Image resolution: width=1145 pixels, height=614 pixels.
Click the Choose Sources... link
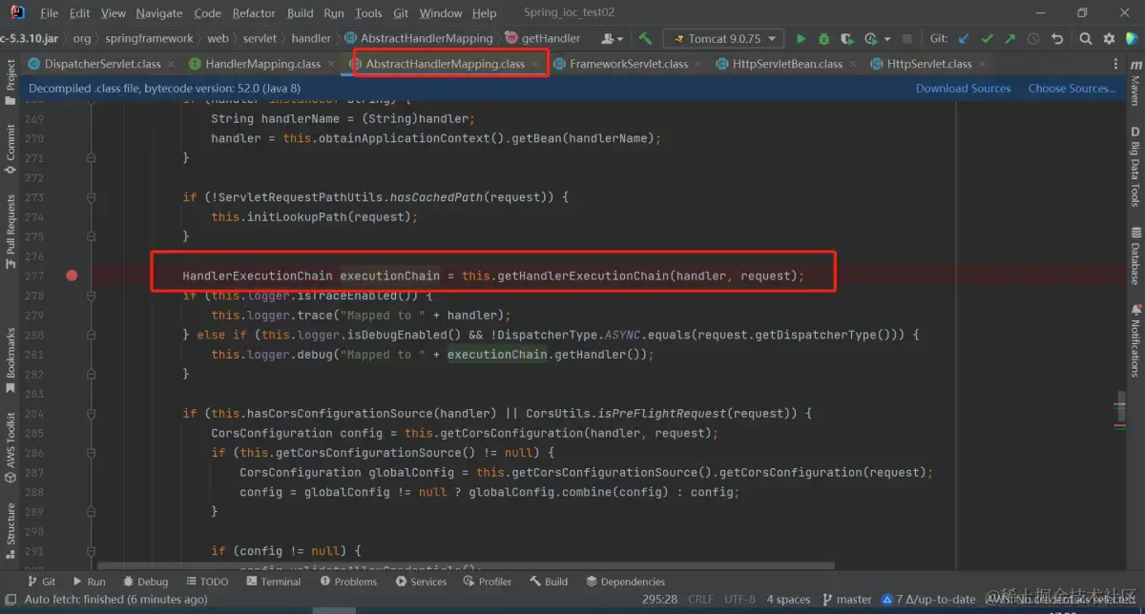click(1072, 89)
